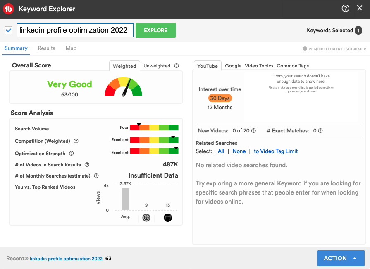Image resolution: width=370 pixels, height=269 pixels.
Task: Select the Unweighted score tab
Action: (157, 66)
